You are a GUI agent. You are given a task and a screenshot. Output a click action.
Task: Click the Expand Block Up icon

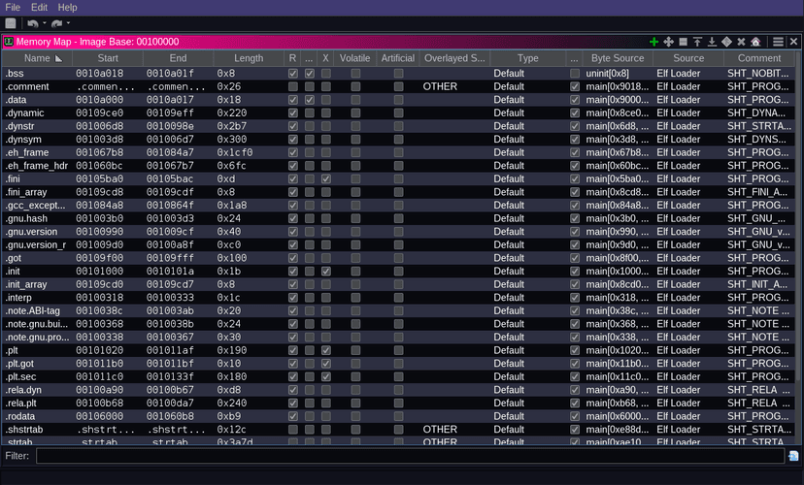(697, 42)
